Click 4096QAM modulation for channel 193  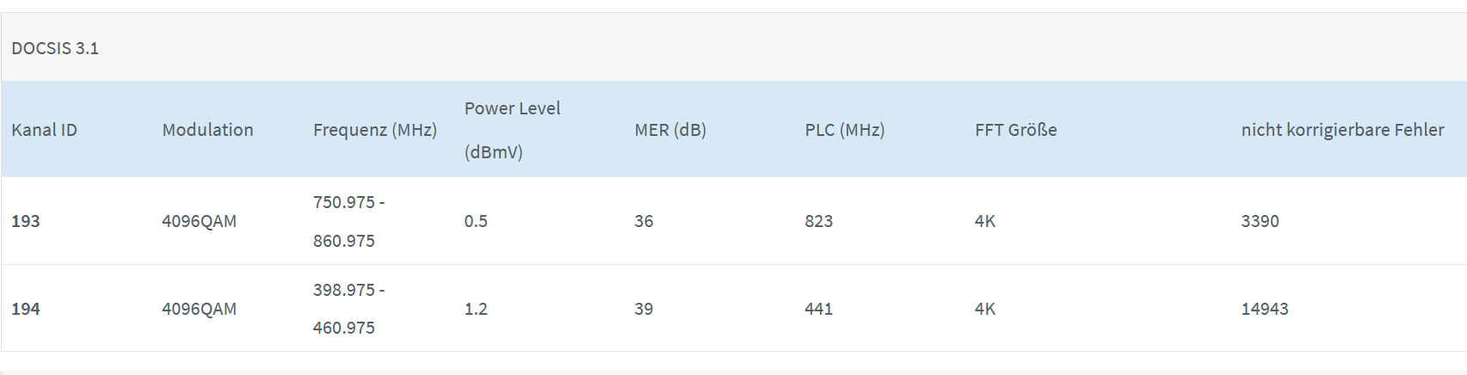(x=199, y=221)
